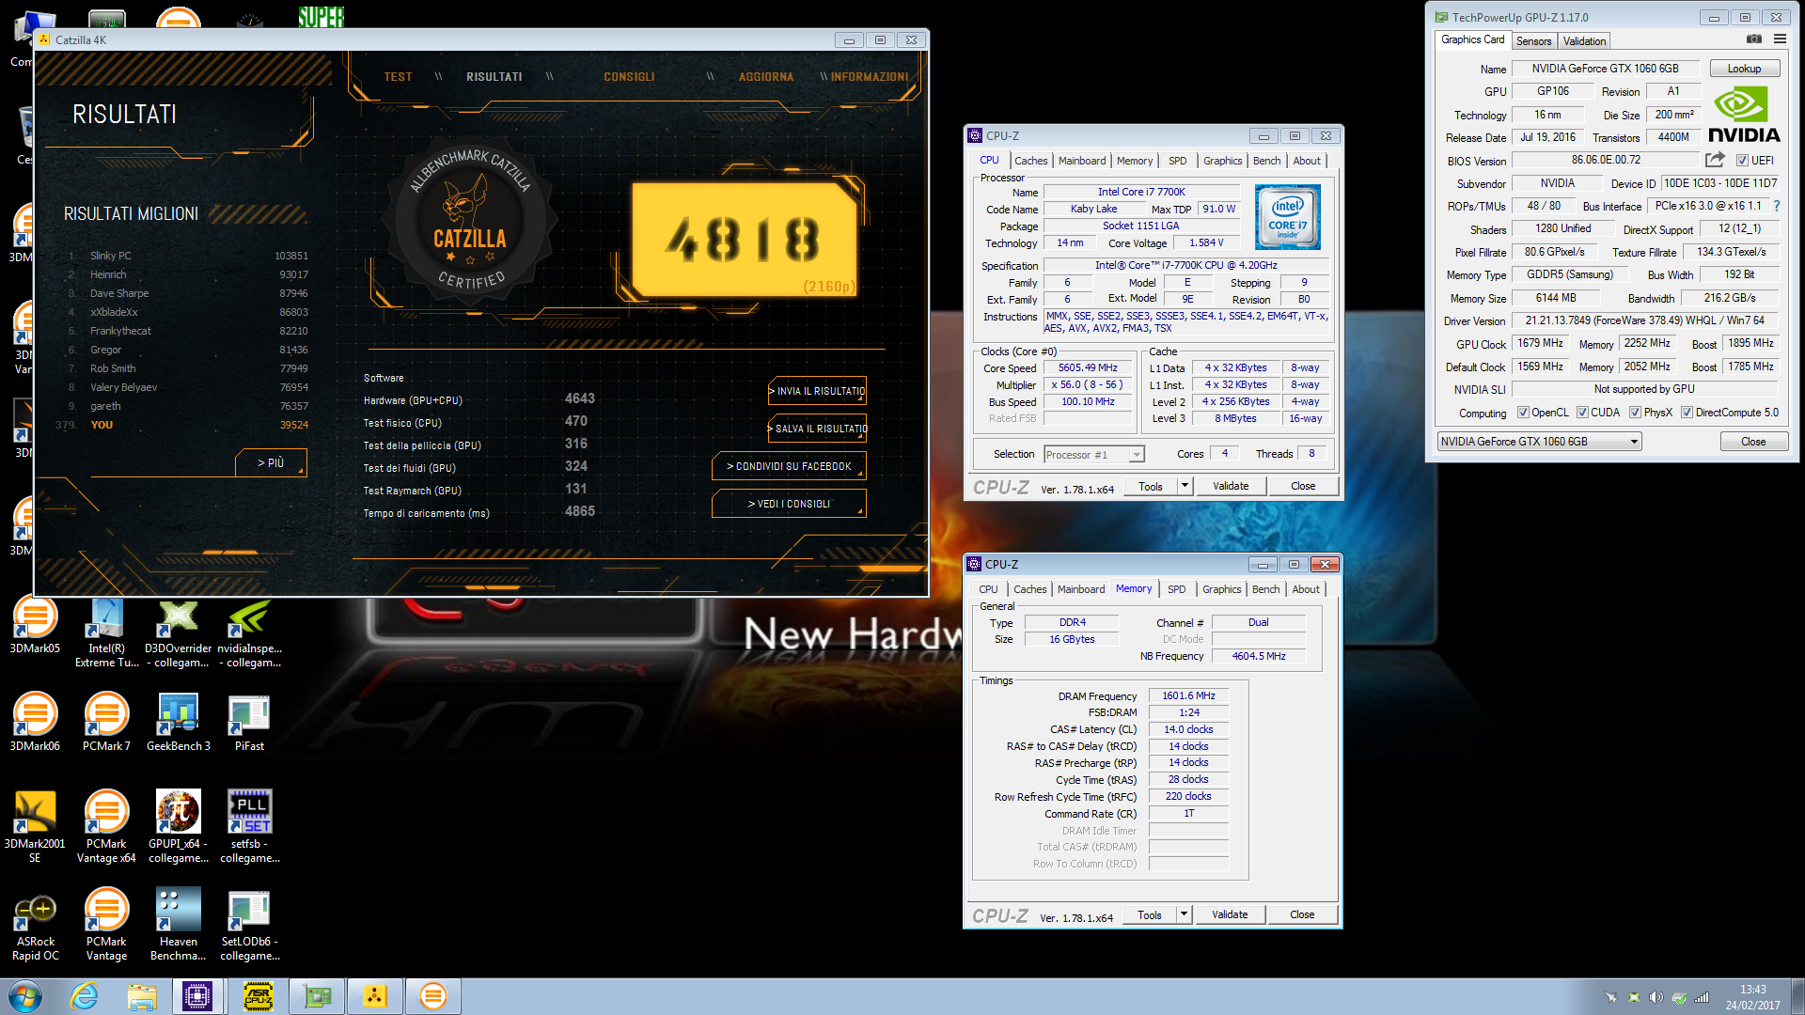Open AGGIORNA tab in Catzilla
The width and height of the screenshot is (1805, 1015).
[x=765, y=77]
